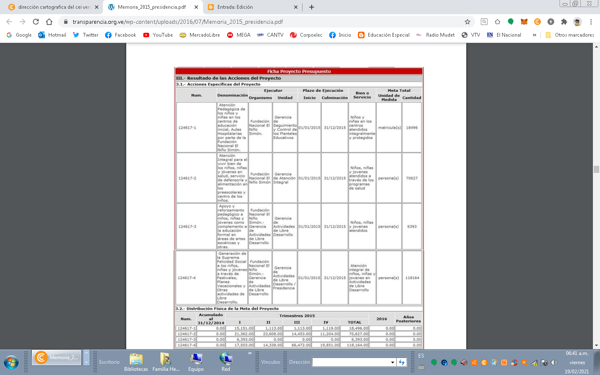
Task: Open the green Hangouts extension in the toolbar
Action: (x=511, y=22)
